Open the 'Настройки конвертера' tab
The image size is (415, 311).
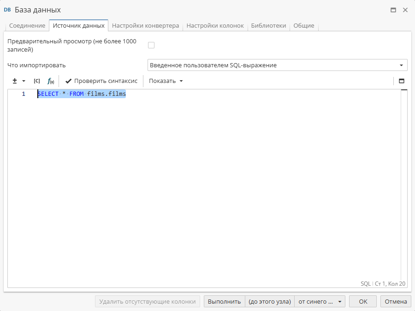coord(146,26)
